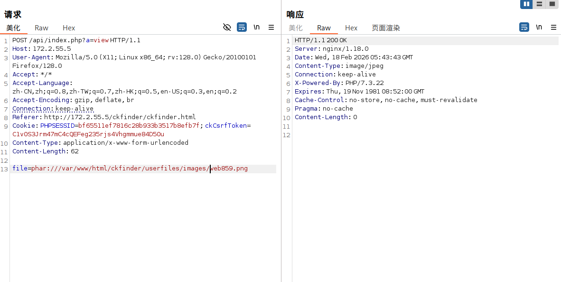Click response Connection: keep-alive header

(335, 75)
